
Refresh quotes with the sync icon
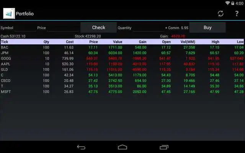point(220,14)
